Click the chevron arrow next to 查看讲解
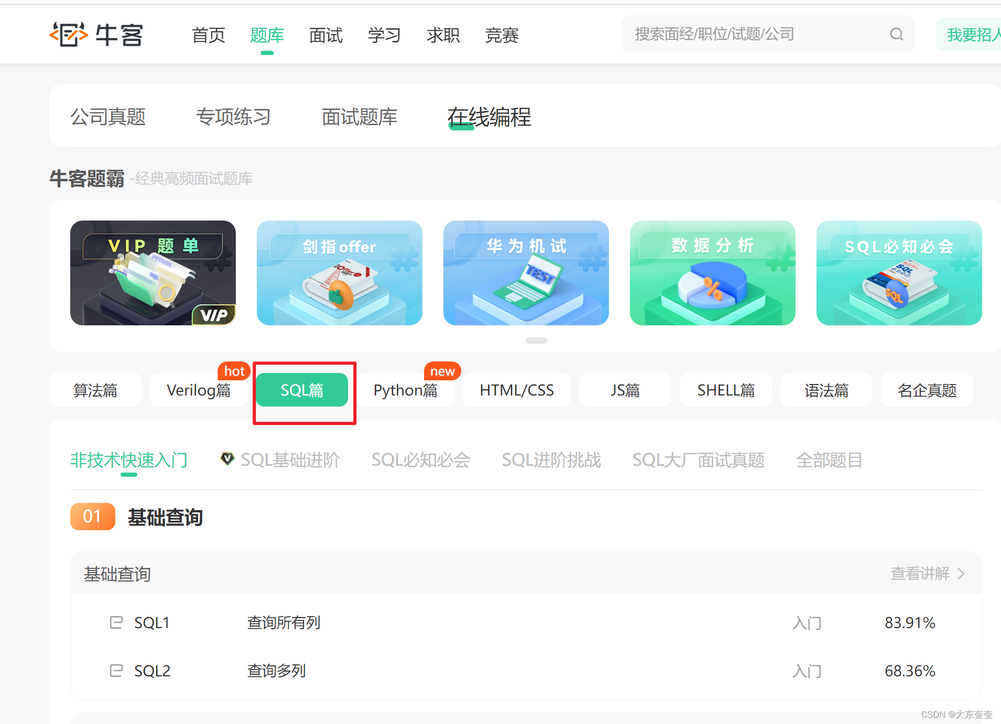1001x724 pixels. click(961, 574)
